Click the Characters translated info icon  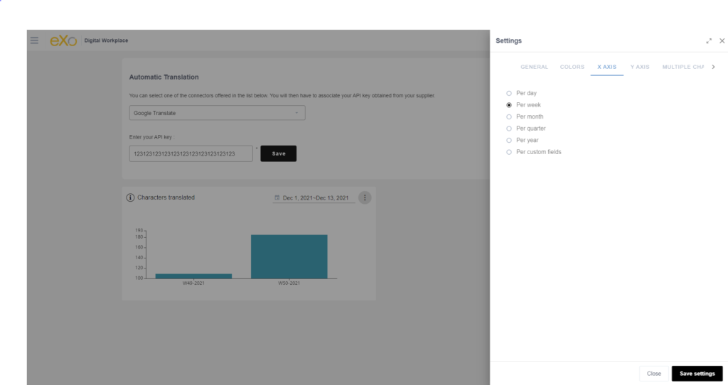coord(130,197)
